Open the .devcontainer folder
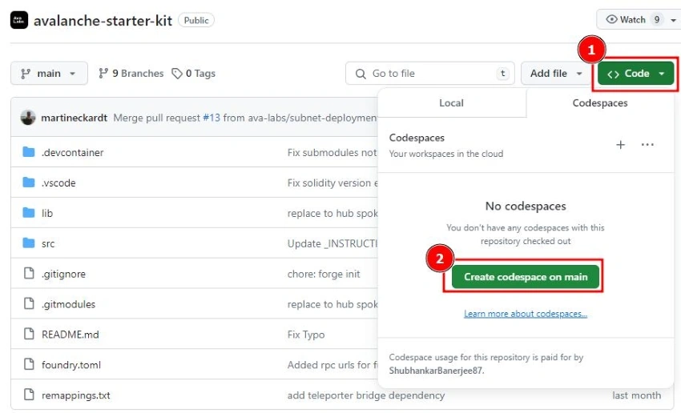Image resolution: width=681 pixels, height=413 pixels. [73, 152]
